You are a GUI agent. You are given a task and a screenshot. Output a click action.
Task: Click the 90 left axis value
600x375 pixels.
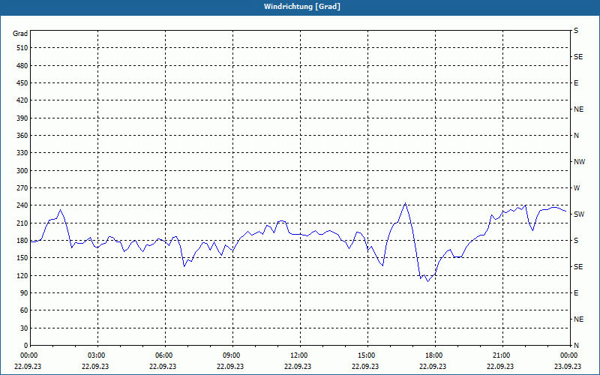tap(24, 293)
